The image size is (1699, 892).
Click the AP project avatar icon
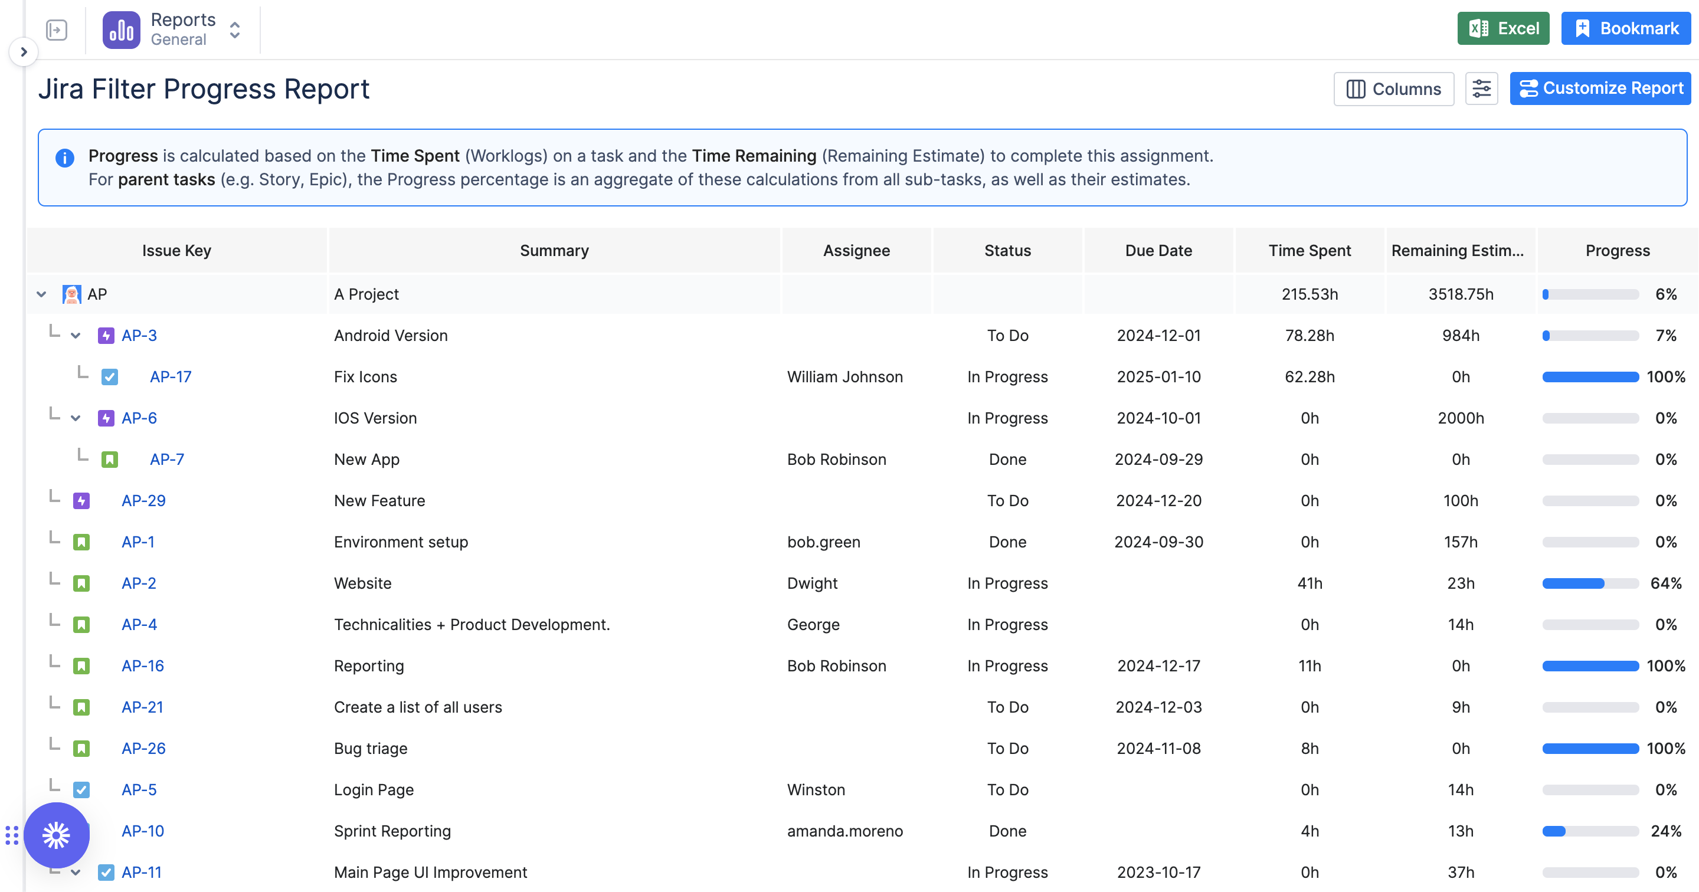tap(72, 294)
